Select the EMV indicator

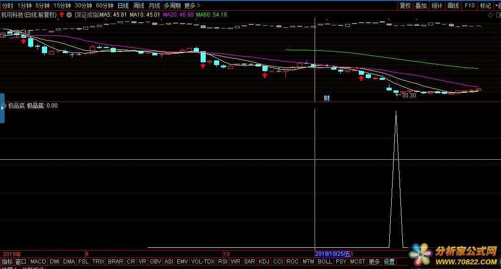182,262
